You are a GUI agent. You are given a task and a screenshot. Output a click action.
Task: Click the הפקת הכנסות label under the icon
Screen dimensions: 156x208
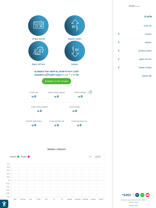[x=75, y=39]
